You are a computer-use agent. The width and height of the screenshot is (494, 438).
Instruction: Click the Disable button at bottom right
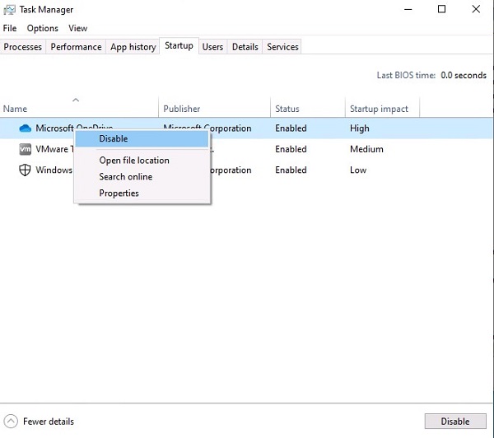click(455, 422)
